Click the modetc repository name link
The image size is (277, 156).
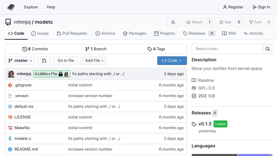tap(44, 22)
